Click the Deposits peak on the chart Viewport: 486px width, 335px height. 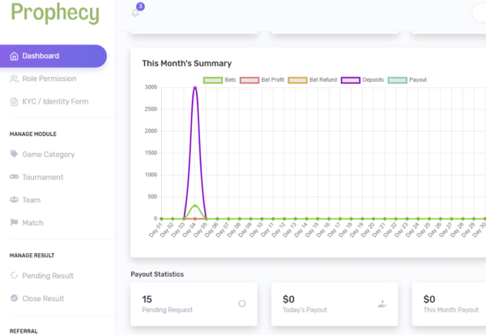[194, 87]
